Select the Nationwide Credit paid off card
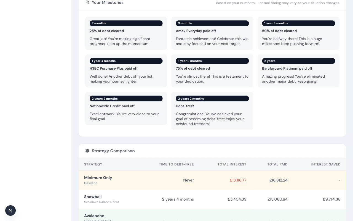Viewport: 353px width, 221px height. [x=126, y=108]
